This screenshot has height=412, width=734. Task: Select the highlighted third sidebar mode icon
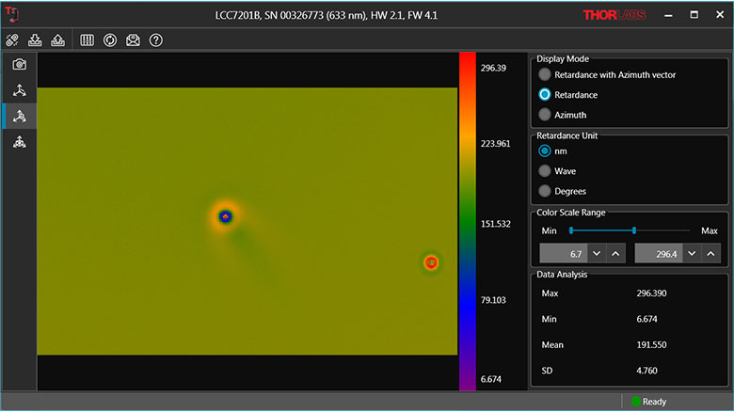click(20, 116)
